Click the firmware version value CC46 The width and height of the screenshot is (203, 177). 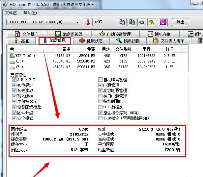pyautogui.click(x=84, y=129)
